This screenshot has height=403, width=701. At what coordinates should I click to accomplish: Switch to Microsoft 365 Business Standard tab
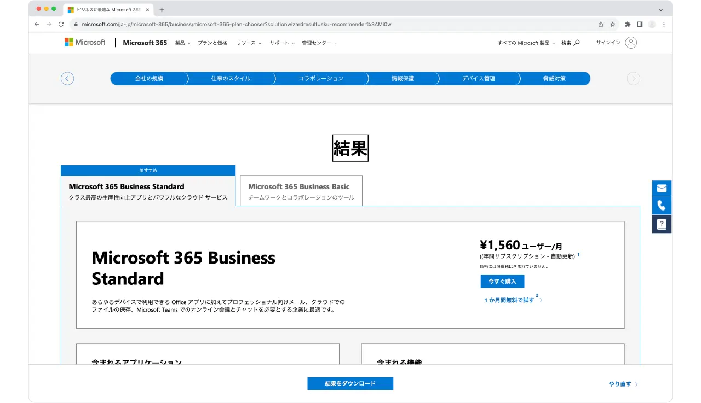148,191
